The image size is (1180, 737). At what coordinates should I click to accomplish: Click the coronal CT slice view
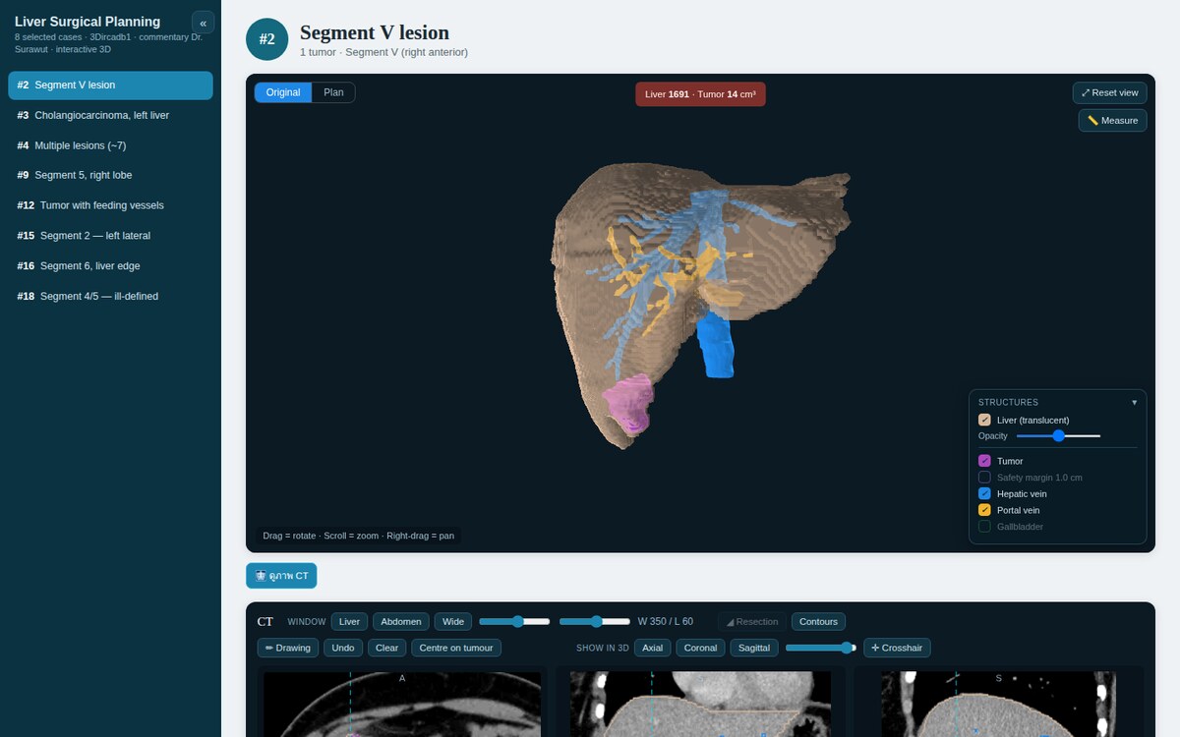[700, 704]
